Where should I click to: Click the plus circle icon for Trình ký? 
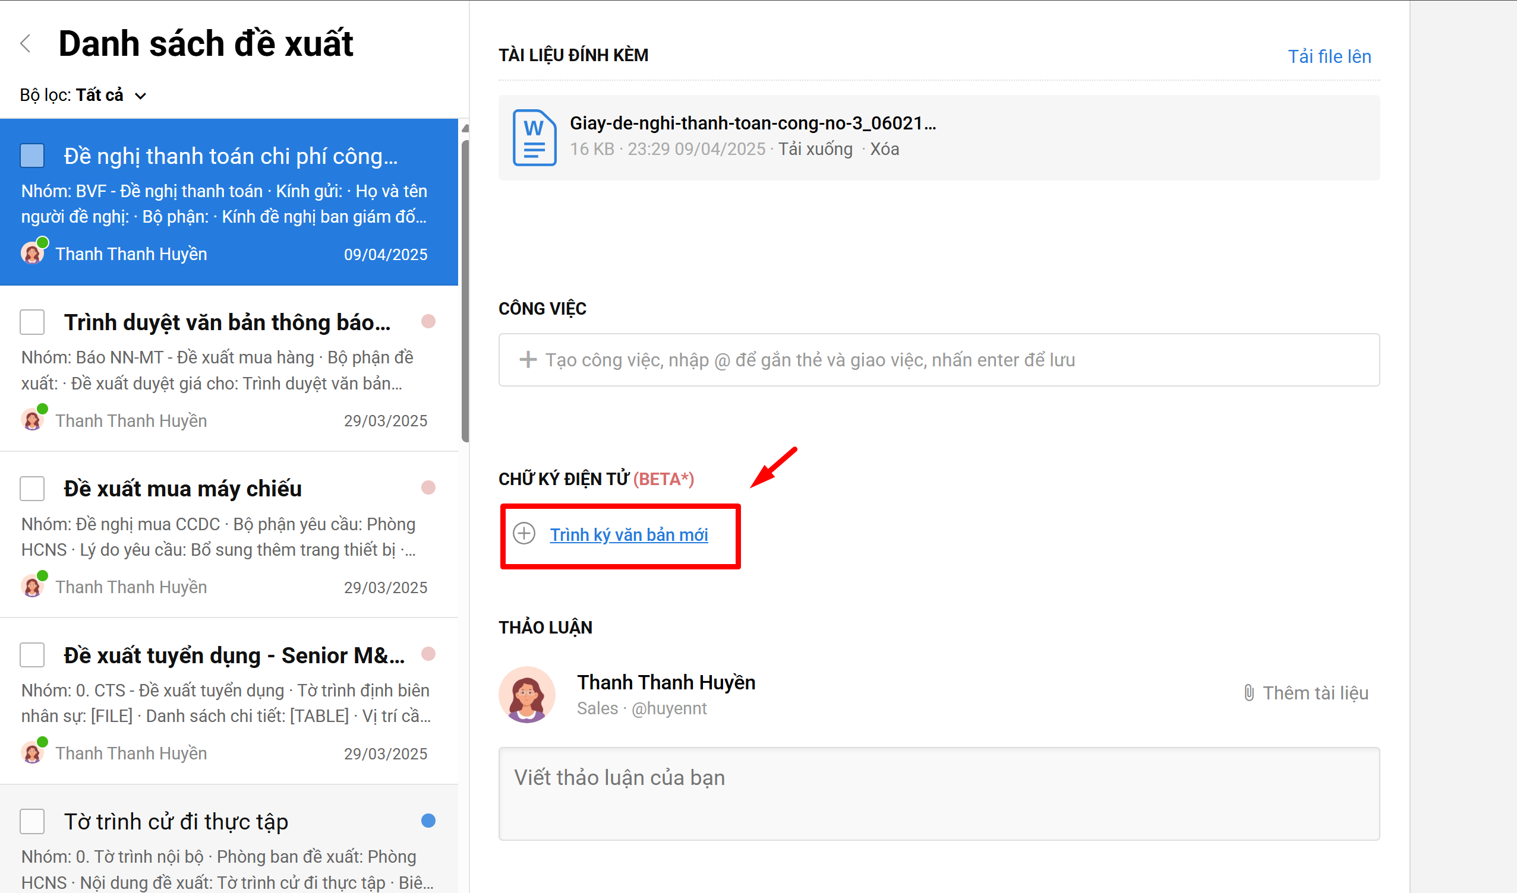[523, 533]
